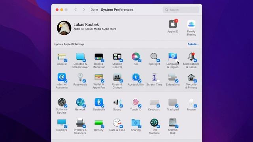This screenshot has width=253, height=142.
Task: Open the Bluetooth icon
Action: pos(98,102)
